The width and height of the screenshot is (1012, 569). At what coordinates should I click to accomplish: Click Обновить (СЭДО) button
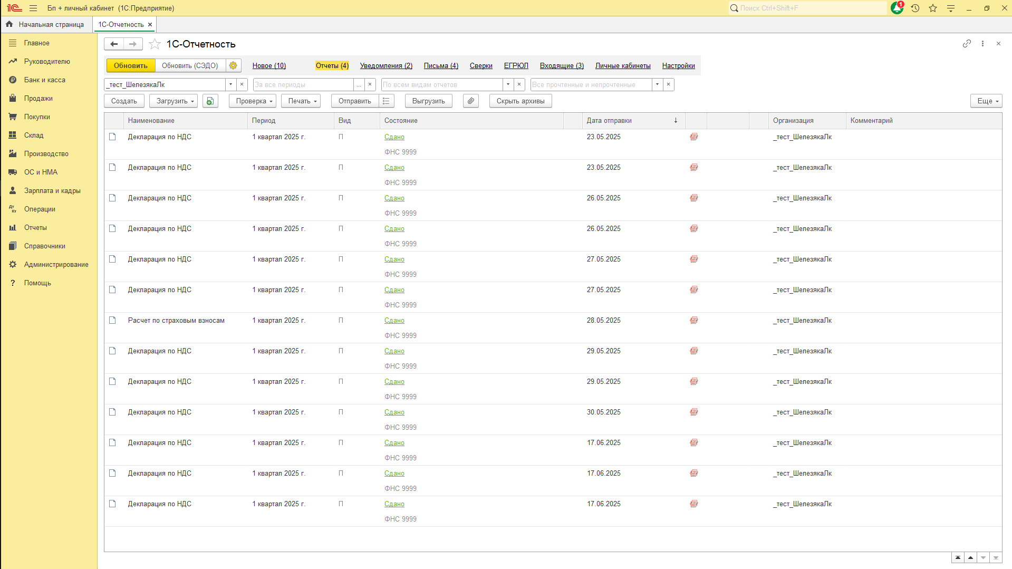(x=190, y=65)
